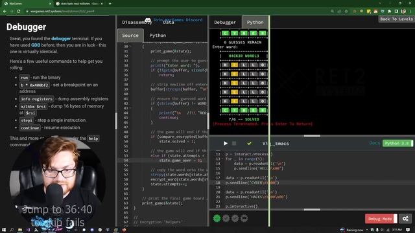Switch to the Disassembly tab
Screen dimensions: 415x233
tap(137, 23)
